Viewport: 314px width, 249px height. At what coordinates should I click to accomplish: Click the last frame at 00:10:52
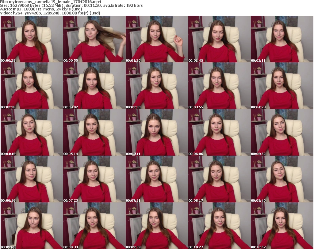tap(282, 226)
